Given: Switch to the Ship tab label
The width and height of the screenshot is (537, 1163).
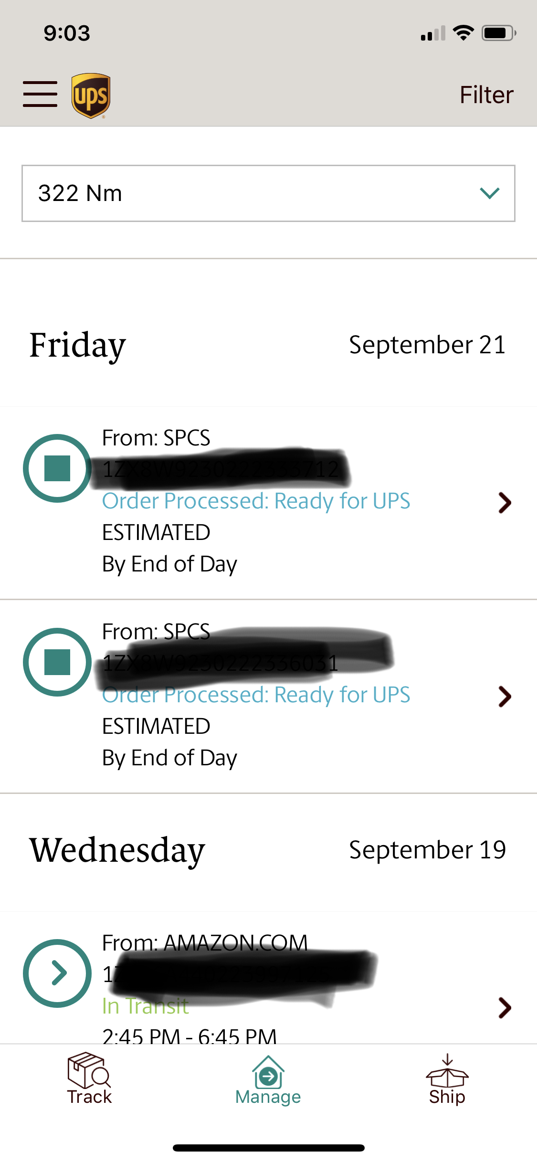Looking at the screenshot, I should tap(447, 1097).
